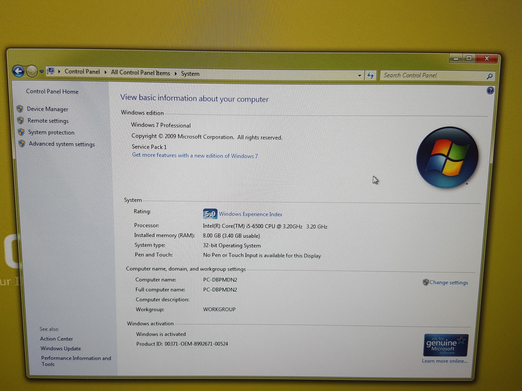Click the 32-bit Operating System value
The image size is (522, 391).
[x=232, y=246]
